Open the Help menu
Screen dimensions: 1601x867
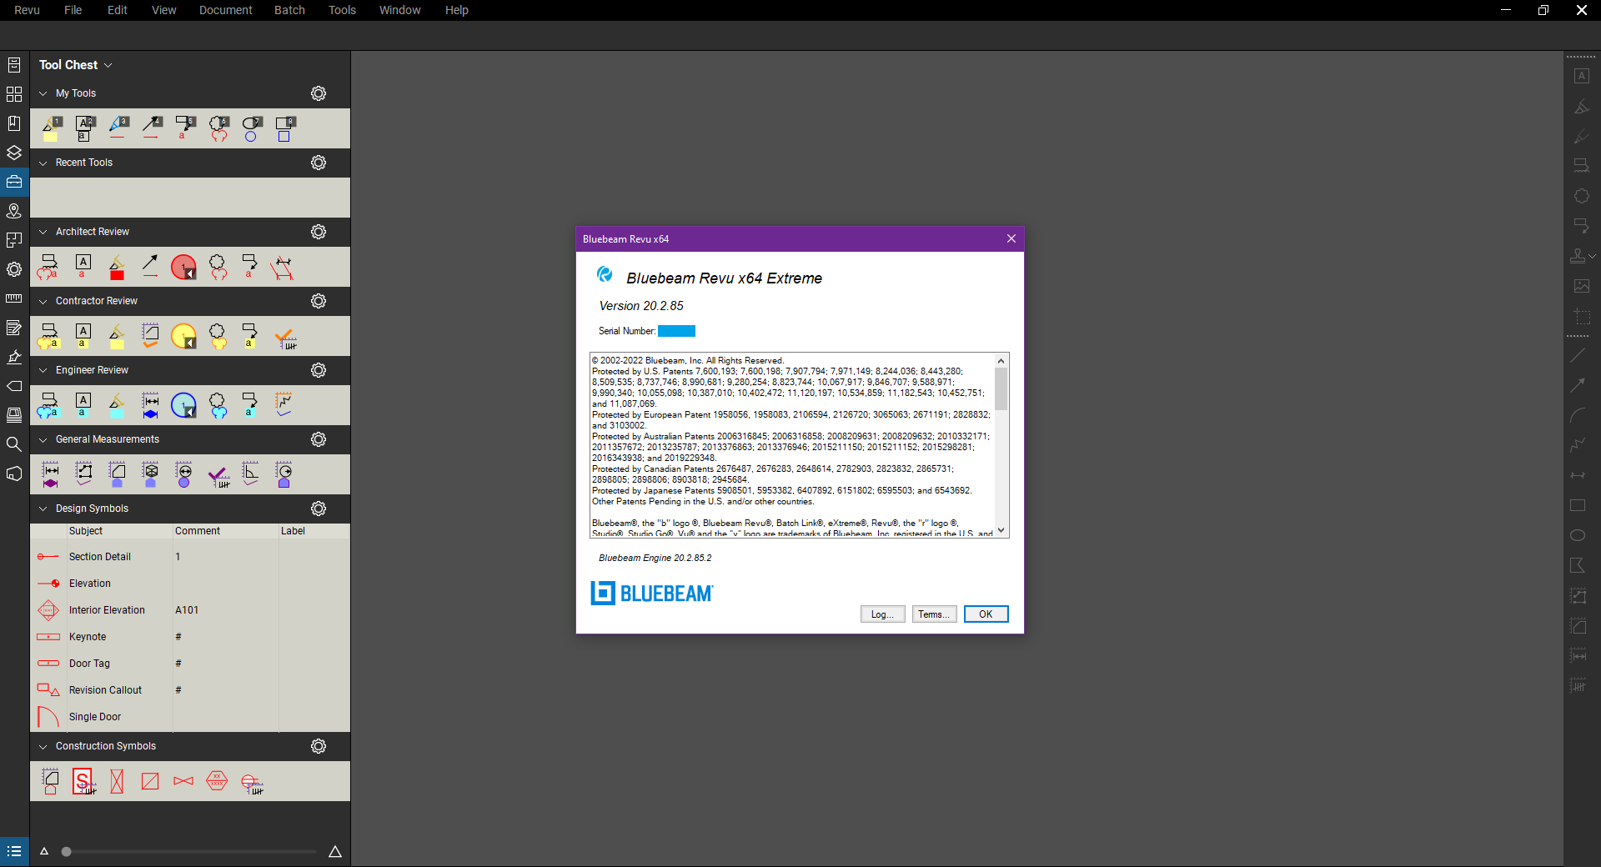click(456, 10)
